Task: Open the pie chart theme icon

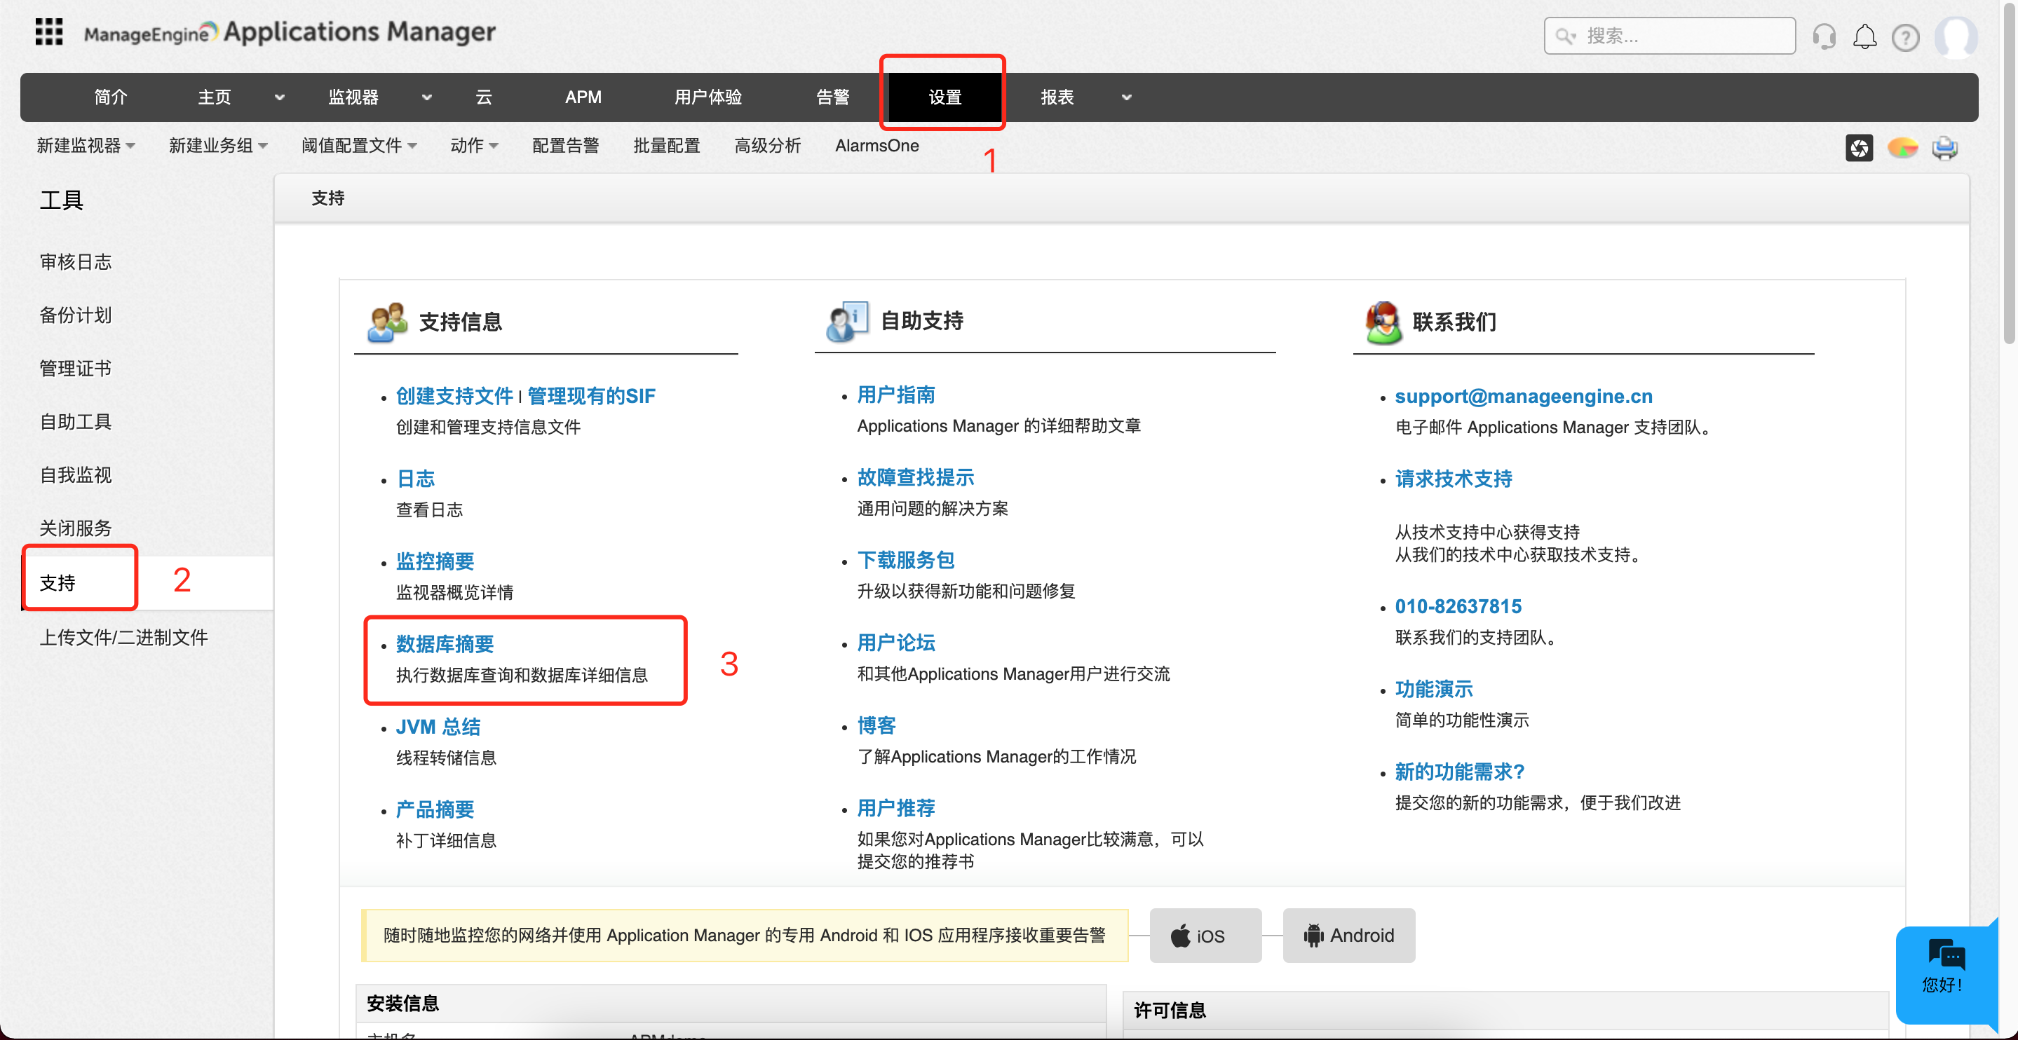Action: click(x=1902, y=147)
